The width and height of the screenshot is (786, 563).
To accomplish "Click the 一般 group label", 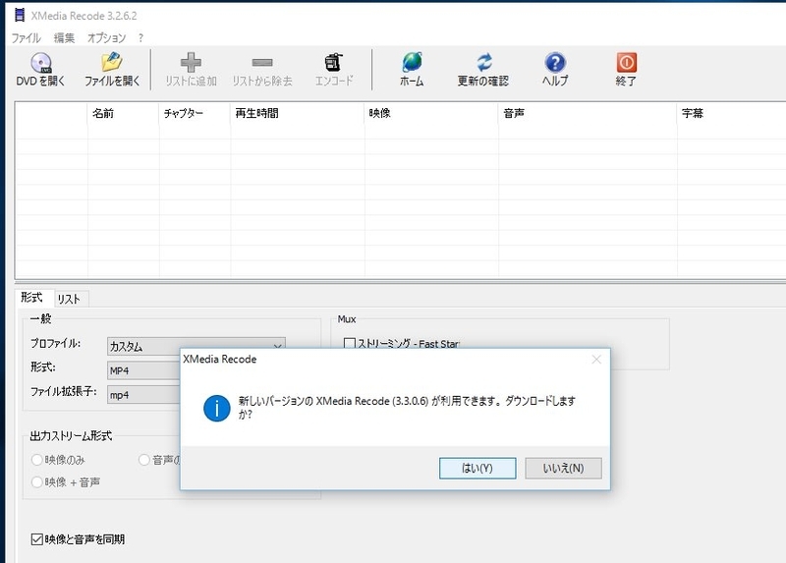I will 40,319.
